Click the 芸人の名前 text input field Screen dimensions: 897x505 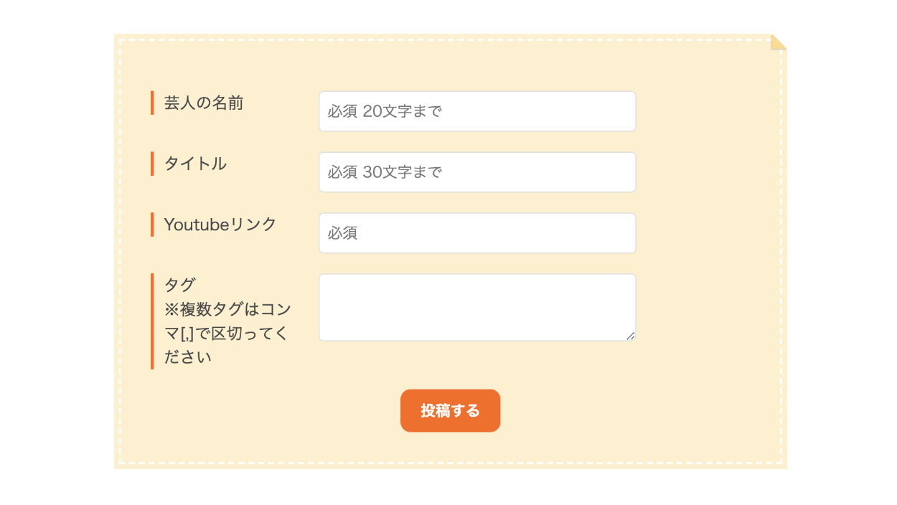coord(477,111)
